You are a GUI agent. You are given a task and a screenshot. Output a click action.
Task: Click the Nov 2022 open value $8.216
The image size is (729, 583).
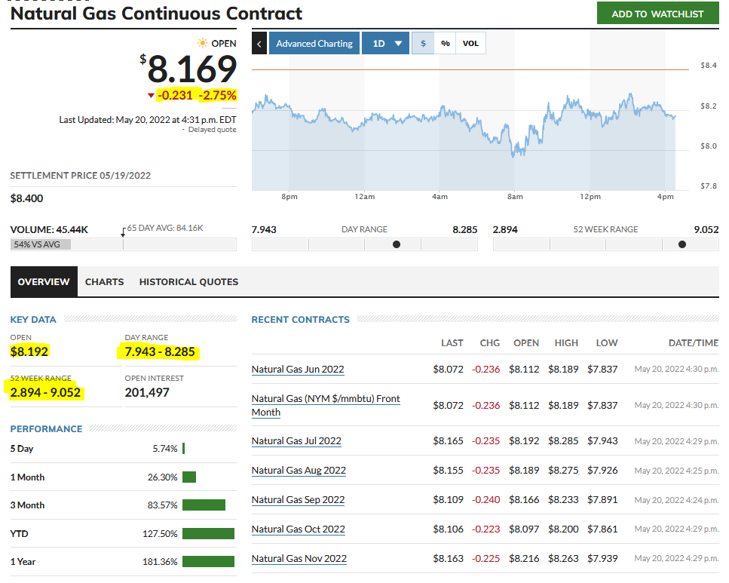[x=524, y=559]
